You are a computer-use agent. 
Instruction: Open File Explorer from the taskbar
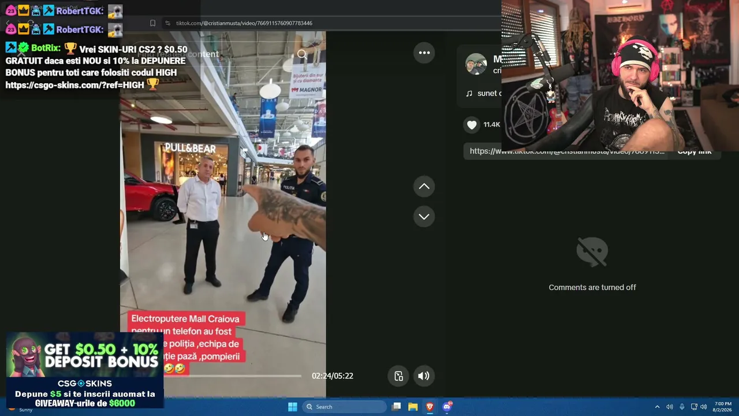click(413, 407)
